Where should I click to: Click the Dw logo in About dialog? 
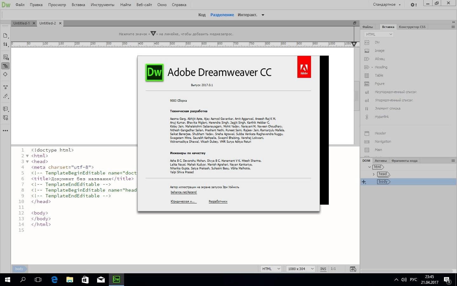pyautogui.click(x=155, y=72)
